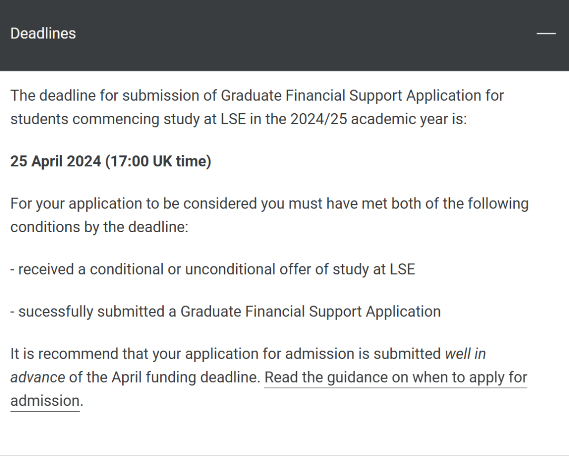
Task: Click the line mentioning 2024/25 academic year
Action: [239, 119]
